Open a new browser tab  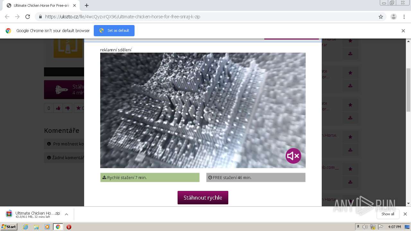point(86,5)
